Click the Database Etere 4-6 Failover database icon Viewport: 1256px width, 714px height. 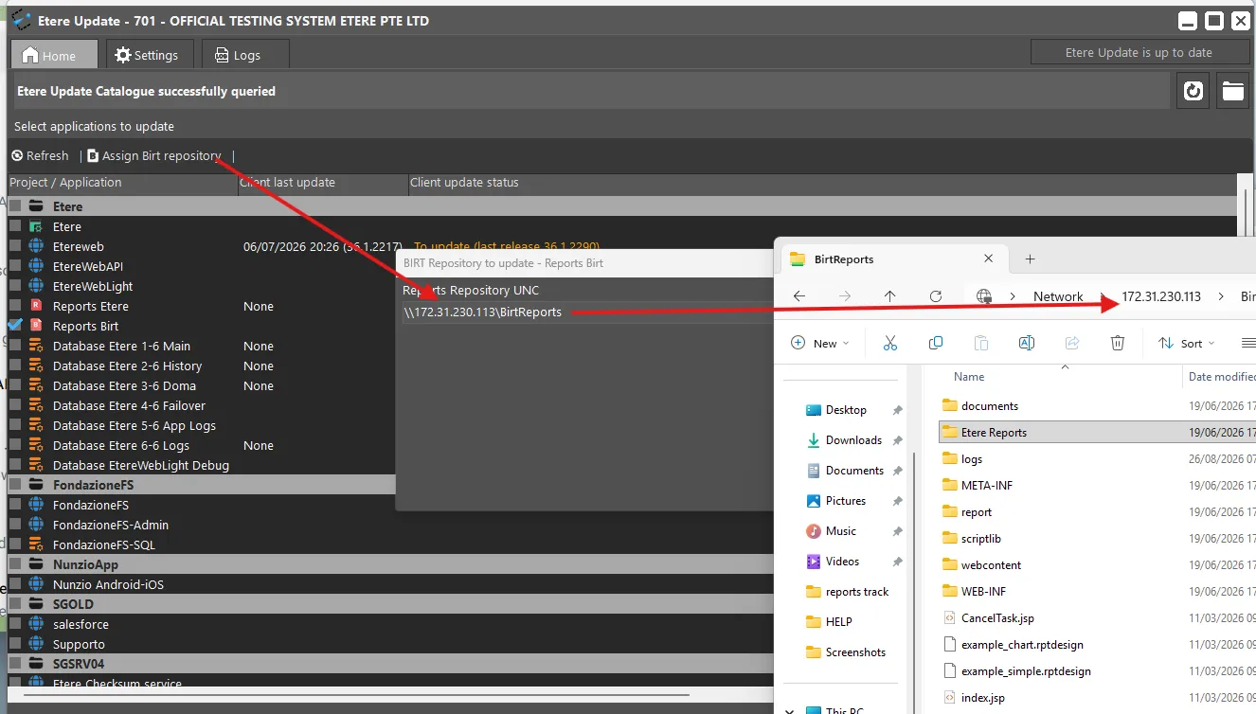(x=36, y=405)
